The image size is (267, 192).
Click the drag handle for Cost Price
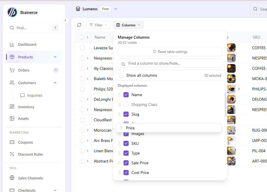click(119, 173)
